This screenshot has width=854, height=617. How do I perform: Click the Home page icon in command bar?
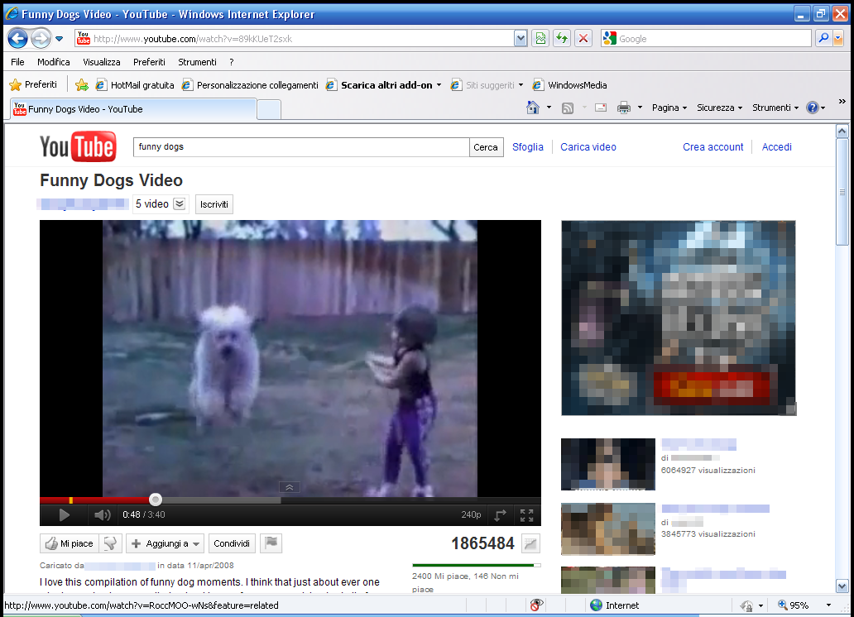pyautogui.click(x=533, y=108)
